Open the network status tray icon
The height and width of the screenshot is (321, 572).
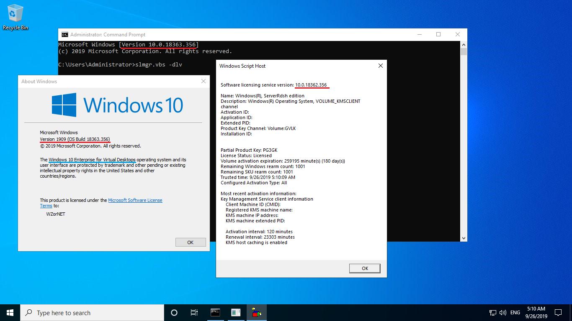tap(493, 313)
